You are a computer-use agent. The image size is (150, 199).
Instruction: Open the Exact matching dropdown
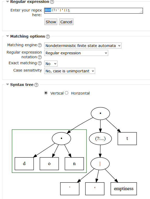[51, 63]
